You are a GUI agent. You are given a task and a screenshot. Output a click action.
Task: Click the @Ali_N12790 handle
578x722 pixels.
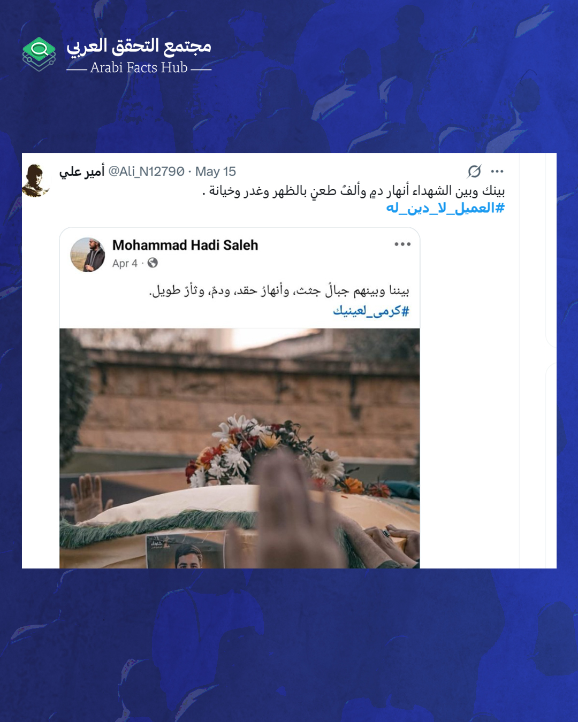pyautogui.click(x=147, y=172)
